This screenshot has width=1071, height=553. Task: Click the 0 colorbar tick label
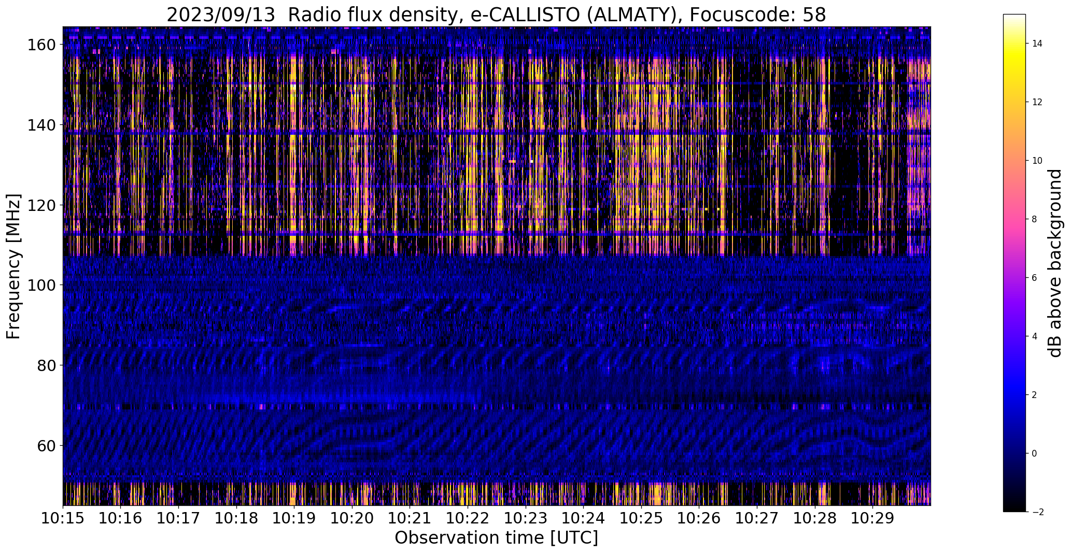pyautogui.click(x=1035, y=453)
